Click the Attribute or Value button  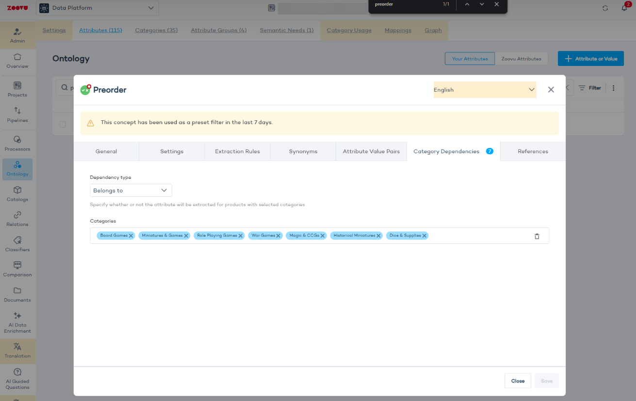(591, 59)
